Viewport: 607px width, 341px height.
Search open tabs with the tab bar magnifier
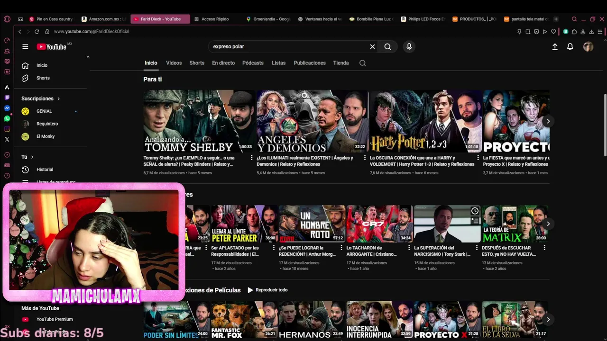574,19
